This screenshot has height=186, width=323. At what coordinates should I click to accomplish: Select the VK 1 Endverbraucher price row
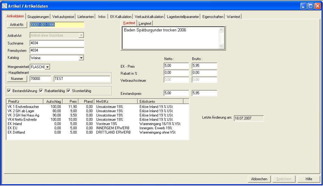pyautogui.click(x=23, y=107)
